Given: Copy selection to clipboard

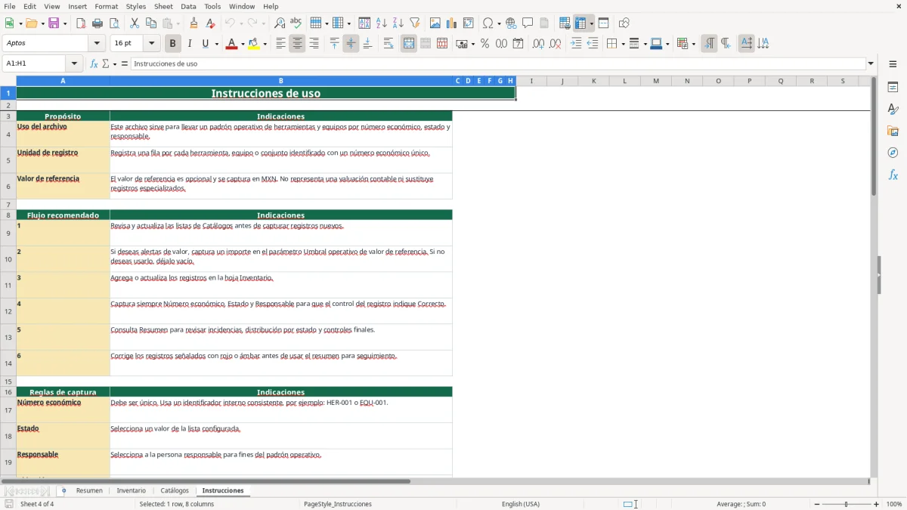Looking at the screenshot, I should (x=151, y=23).
